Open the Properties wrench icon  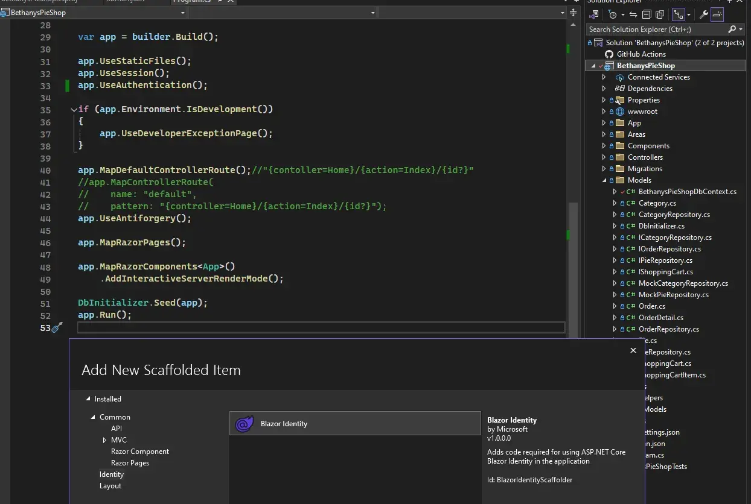[x=704, y=14]
